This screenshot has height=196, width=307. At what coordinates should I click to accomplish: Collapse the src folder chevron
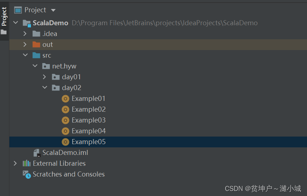coord(25,55)
